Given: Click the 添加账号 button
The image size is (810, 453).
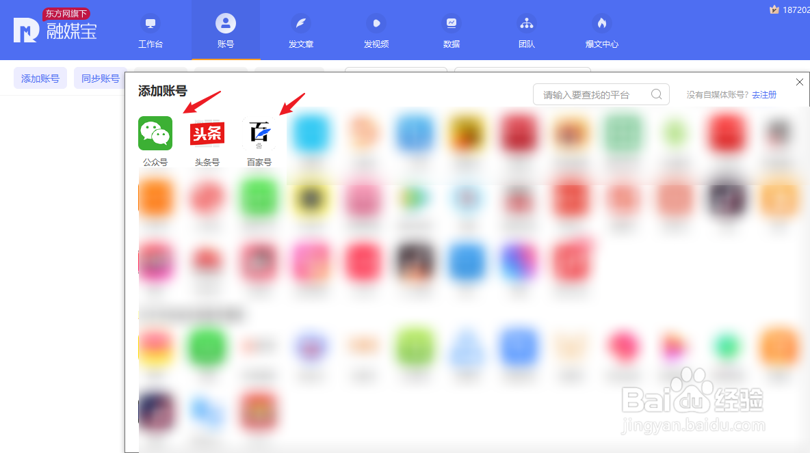Looking at the screenshot, I should click(40, 79).
